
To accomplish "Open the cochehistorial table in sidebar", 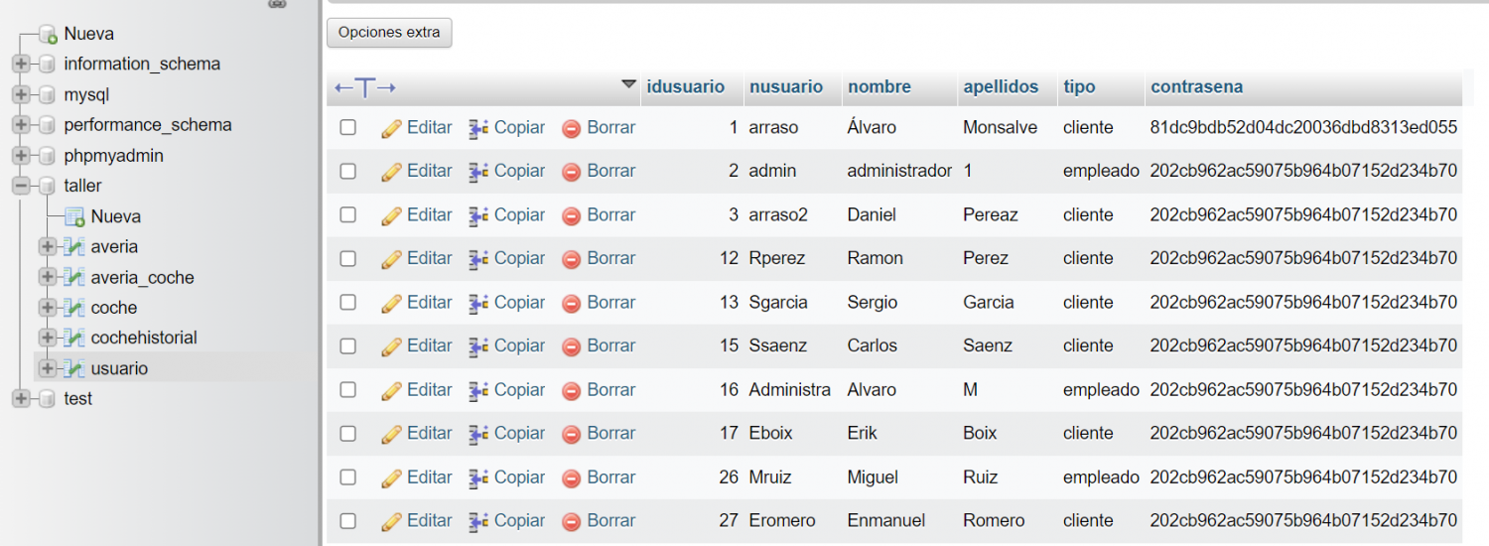I will coord(143,338).
